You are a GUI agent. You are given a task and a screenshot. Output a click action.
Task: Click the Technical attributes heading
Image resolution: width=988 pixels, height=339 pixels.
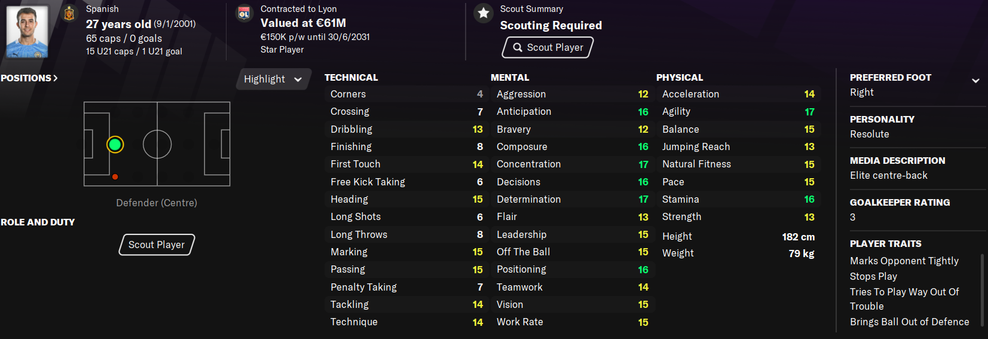[x=351, y=78]
